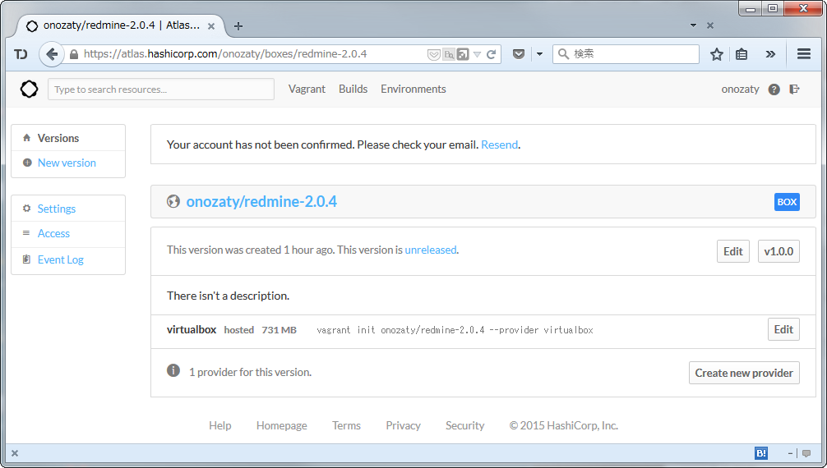827x468 pixels.
Task: Reload the page with refresh icon
Action: click(x=491, y=53)
